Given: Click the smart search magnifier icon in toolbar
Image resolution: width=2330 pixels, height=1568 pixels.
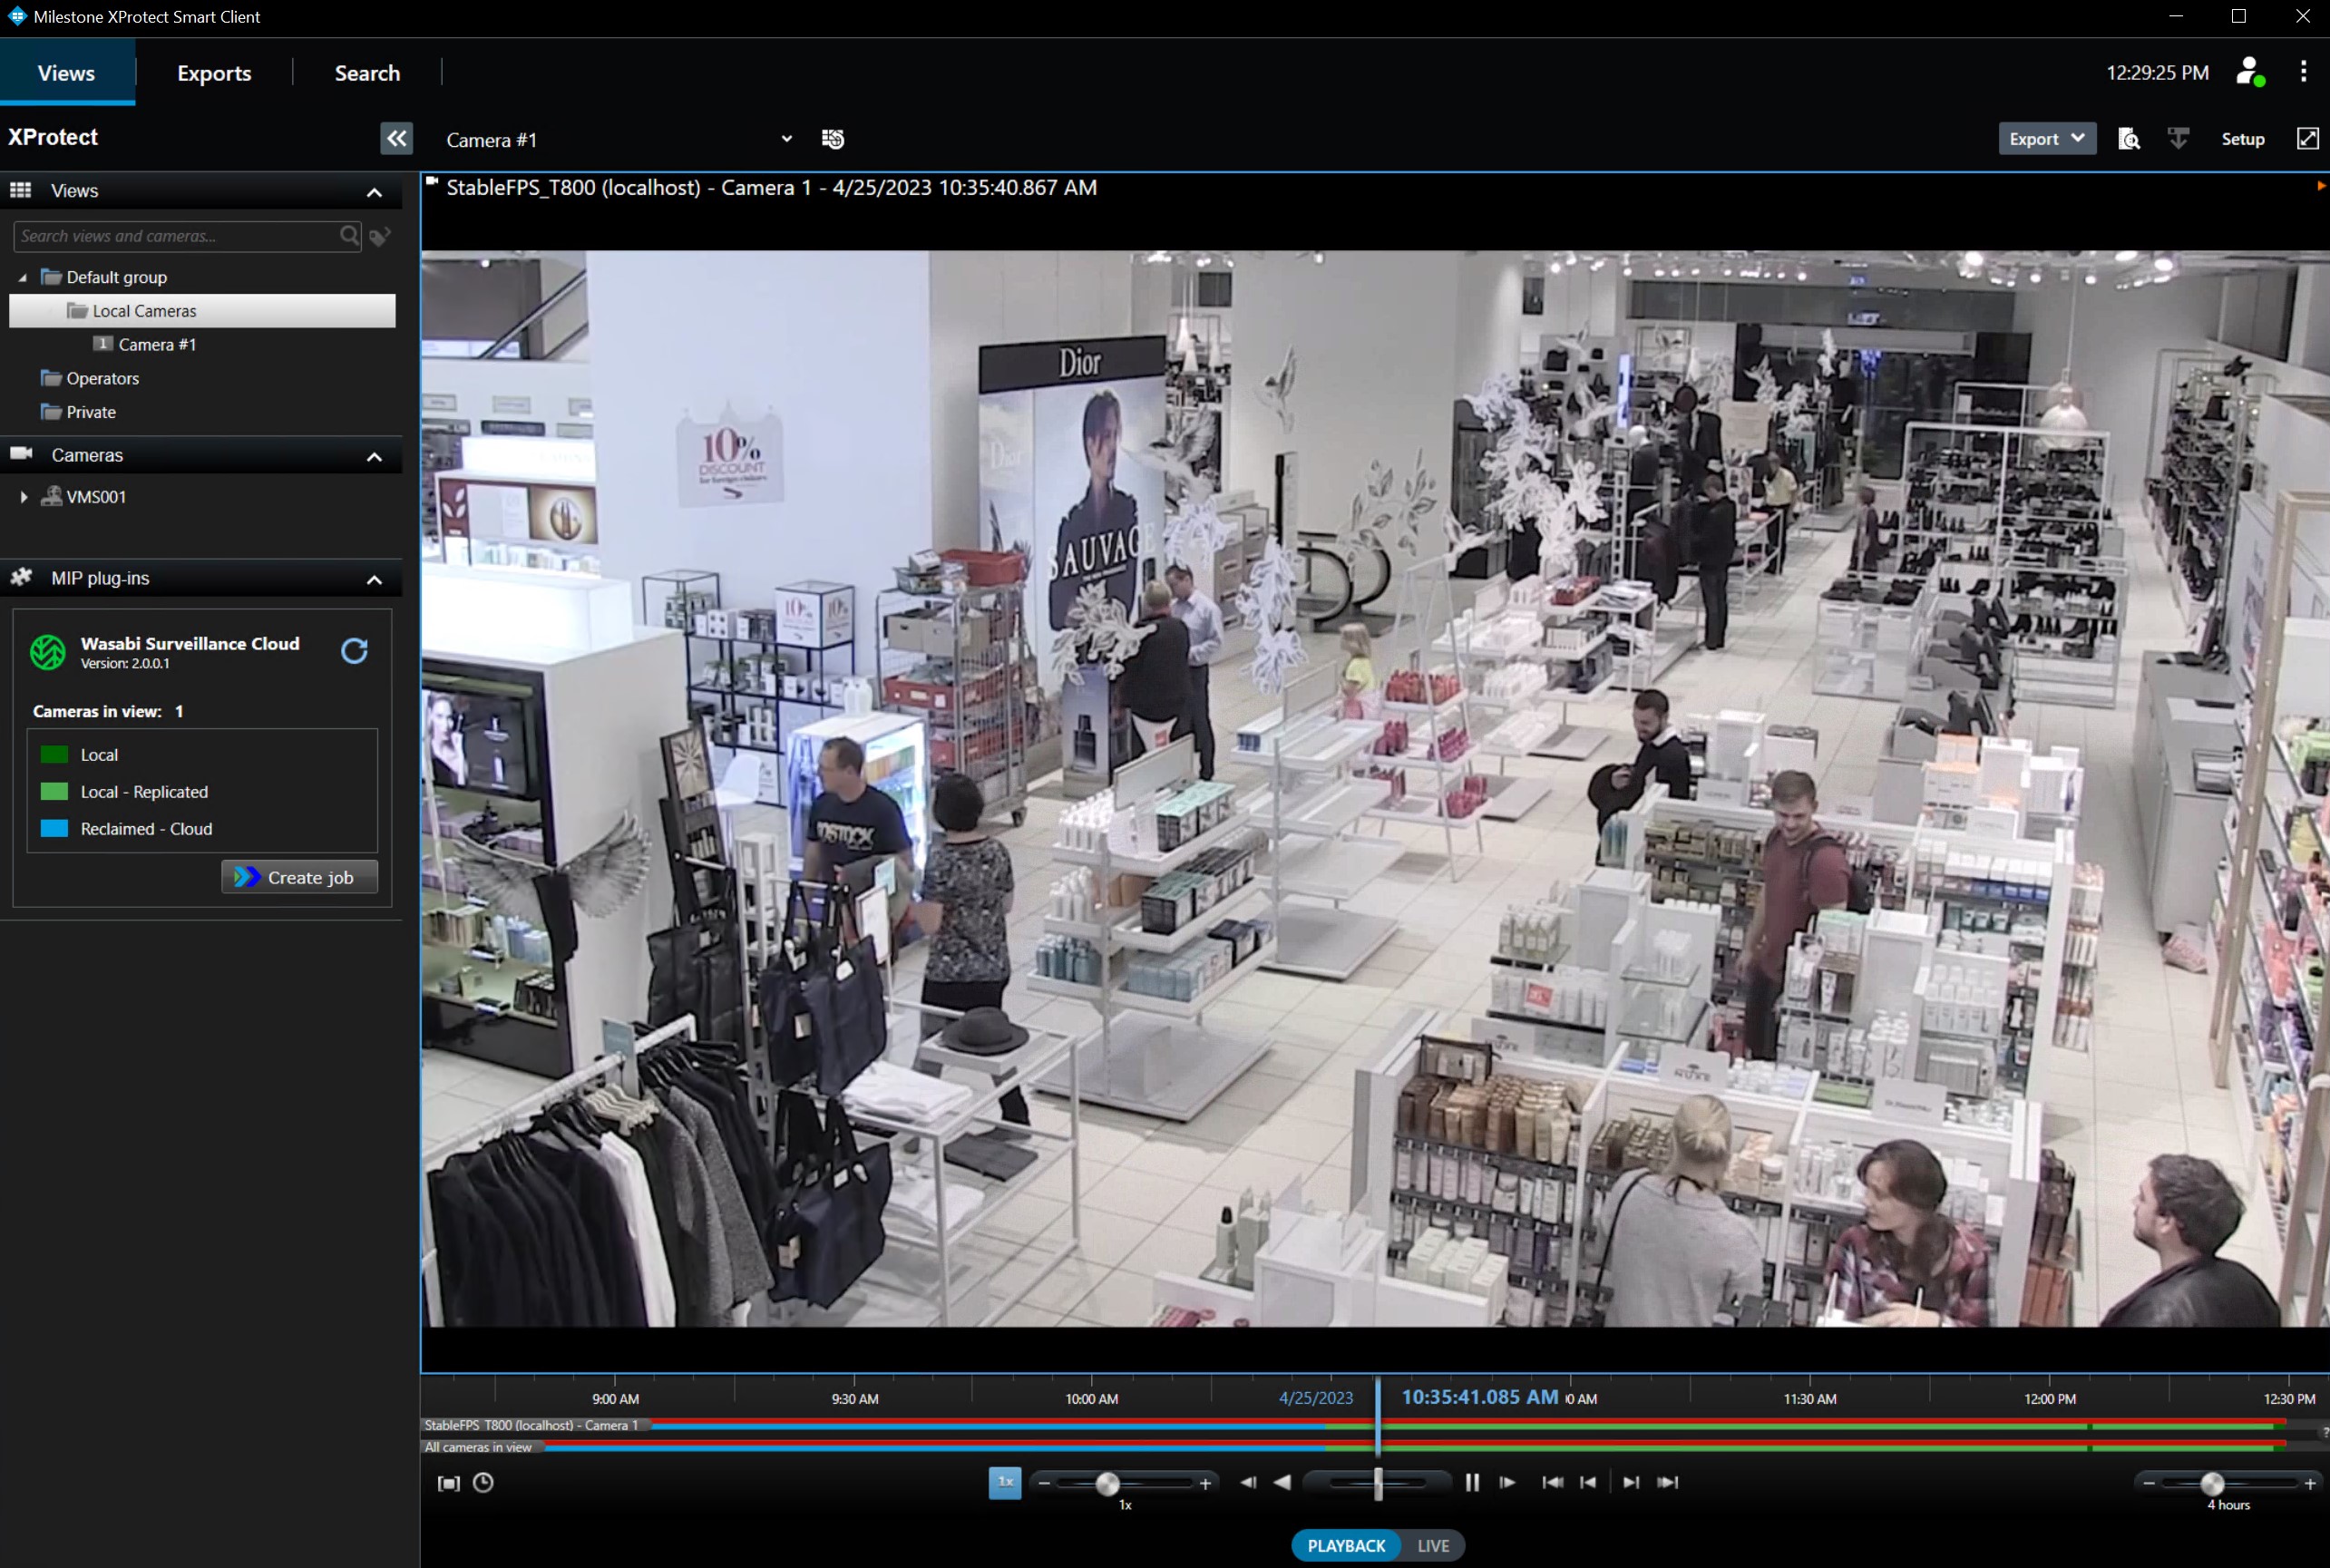Looking at the screenshot, I should pyautogui.click(x=2129, y=138).
